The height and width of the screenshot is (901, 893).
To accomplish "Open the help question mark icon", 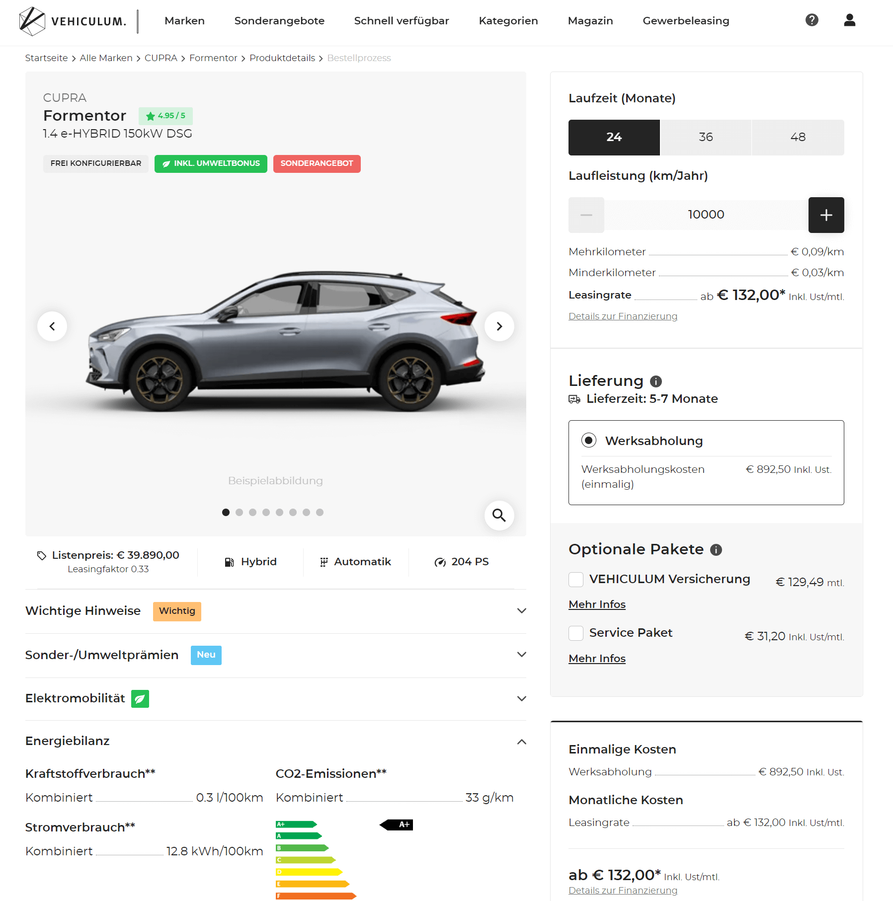I will click(x=812, y=20).
